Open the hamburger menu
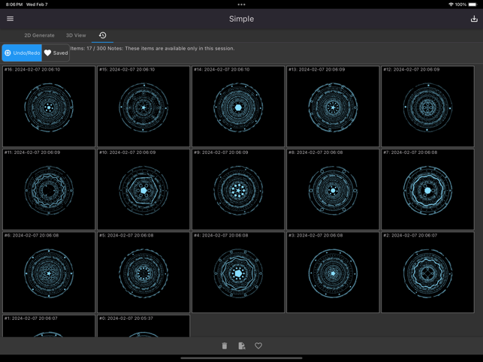Image resolution: width=483 pixels, height=362 pixels. (x=11, y=19)
